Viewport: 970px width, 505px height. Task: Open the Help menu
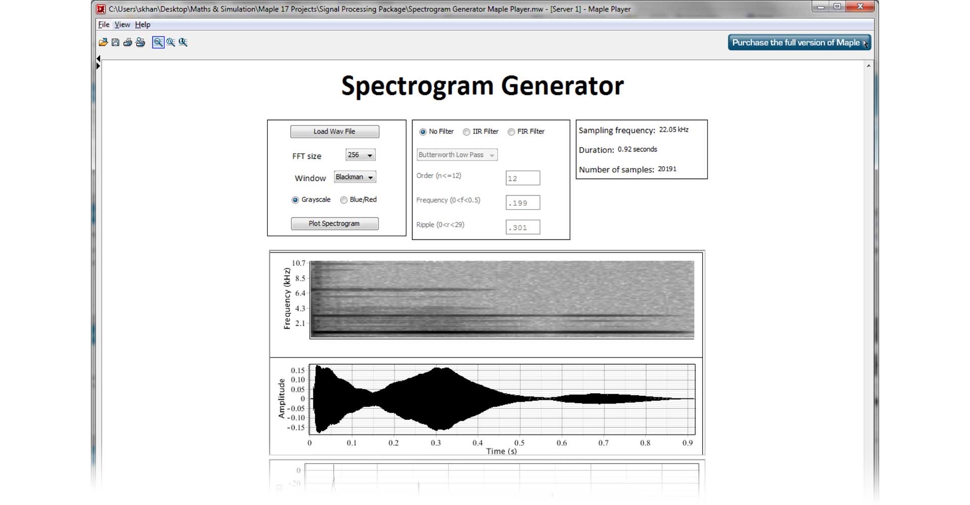pos(142,24)
